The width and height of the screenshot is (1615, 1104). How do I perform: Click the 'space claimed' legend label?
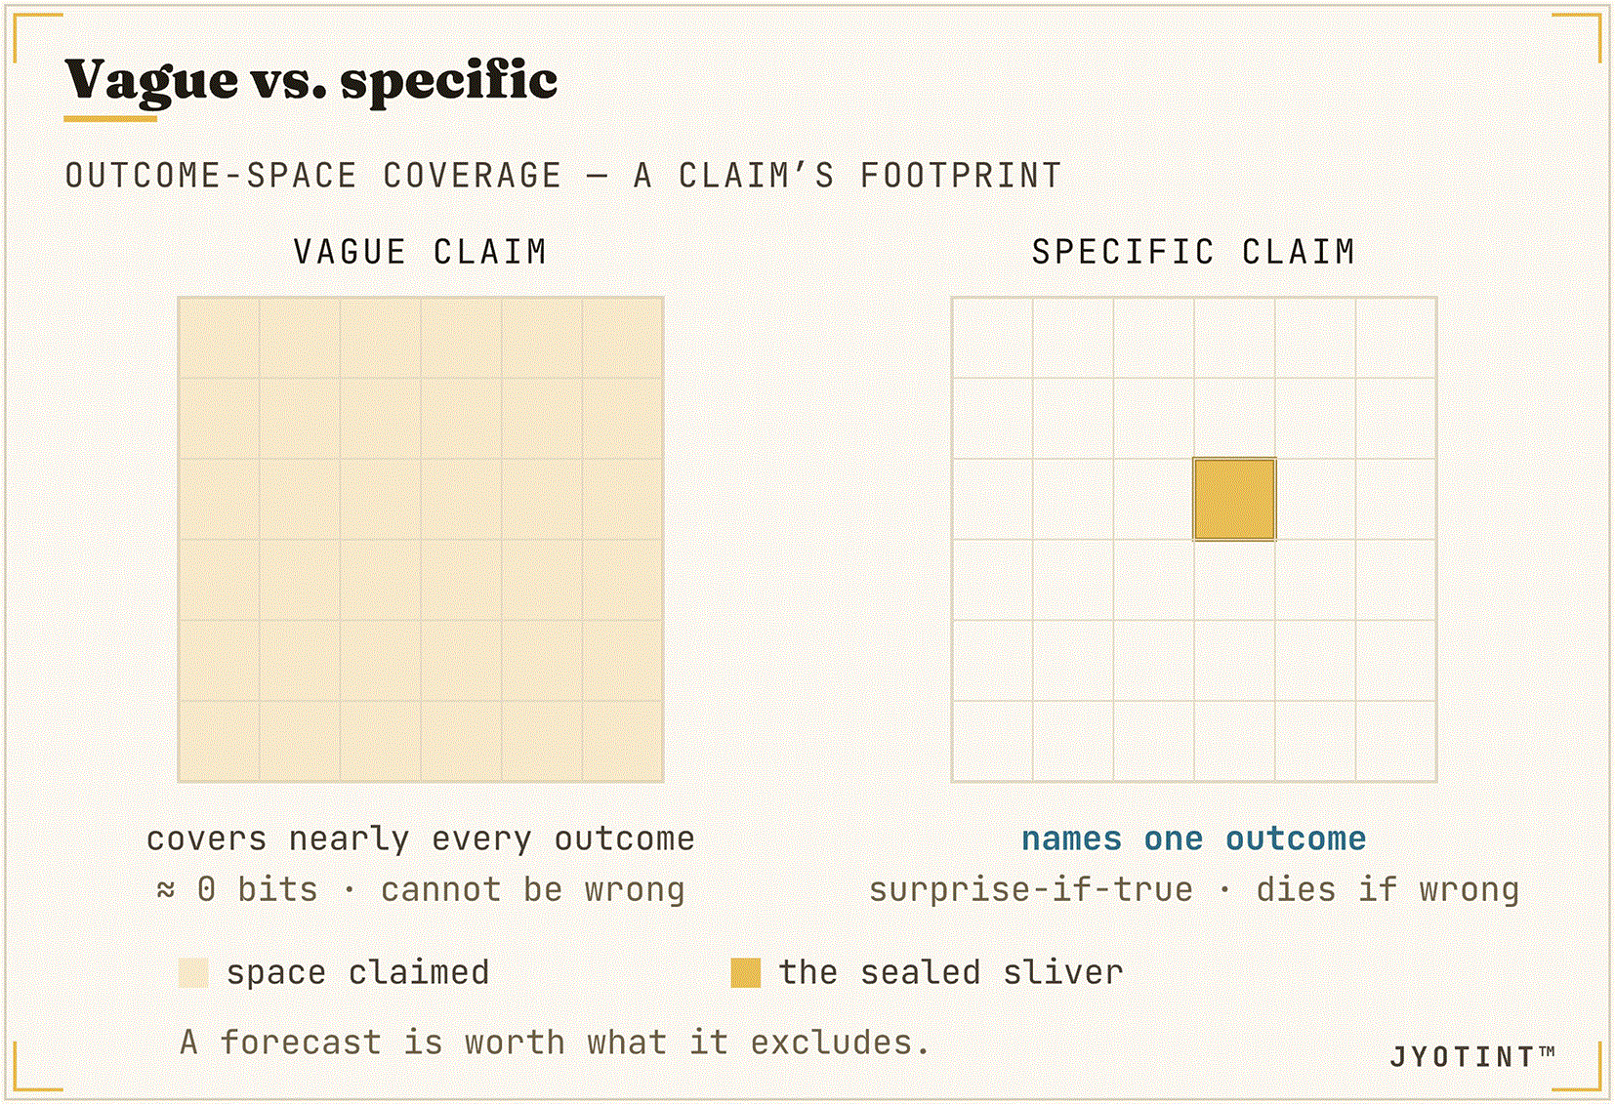[x=357, y=973]
